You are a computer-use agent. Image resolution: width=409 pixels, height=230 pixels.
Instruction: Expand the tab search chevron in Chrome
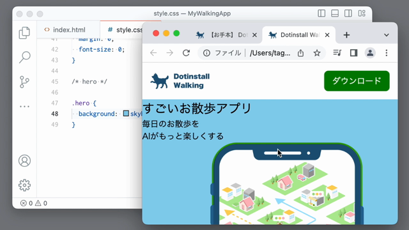click(386, 35)
